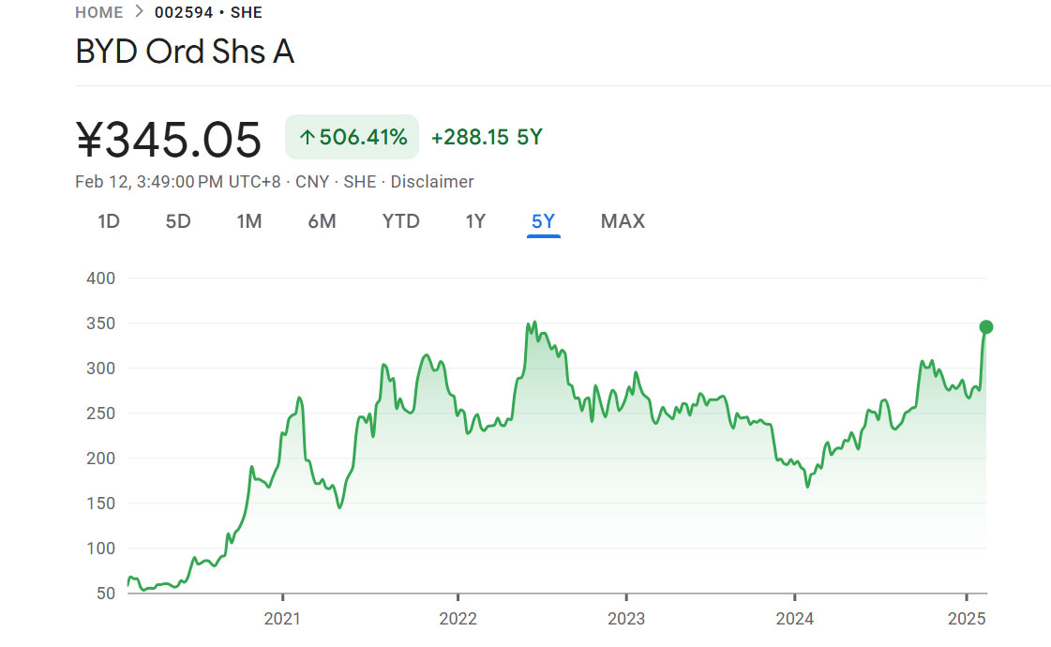Show the YTD price range
Screen dimensions: 1051x647
click(401, 221)
